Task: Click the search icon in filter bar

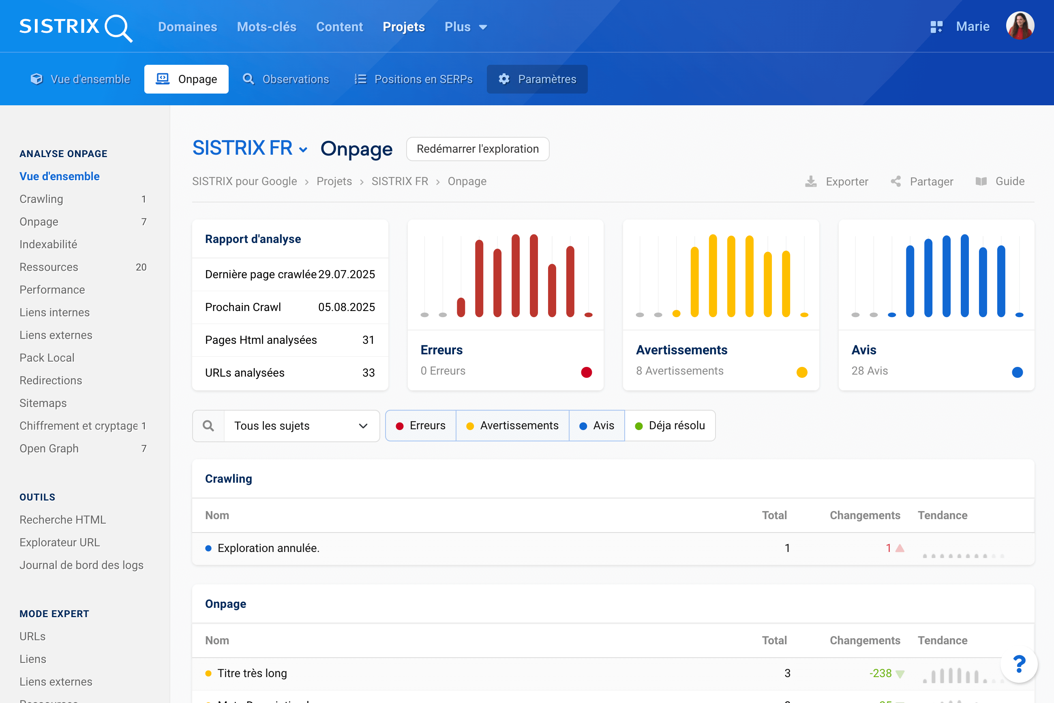Action: point(208,426)
